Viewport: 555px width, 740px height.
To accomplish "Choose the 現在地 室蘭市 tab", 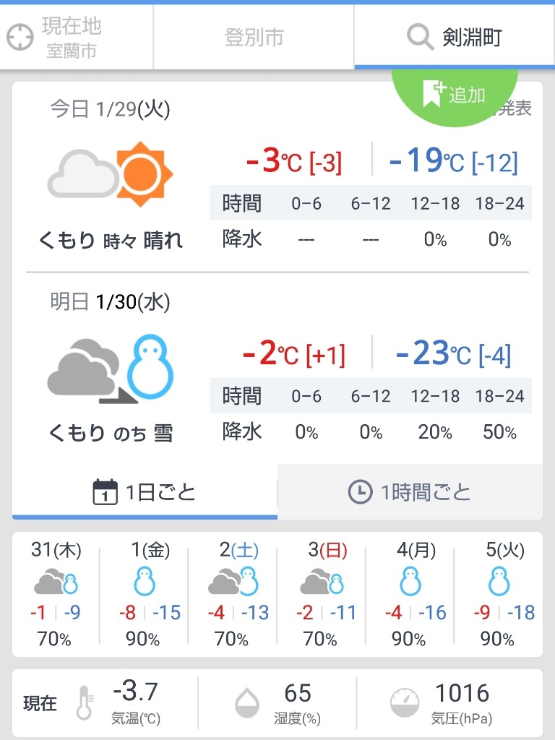I will 77,38.
